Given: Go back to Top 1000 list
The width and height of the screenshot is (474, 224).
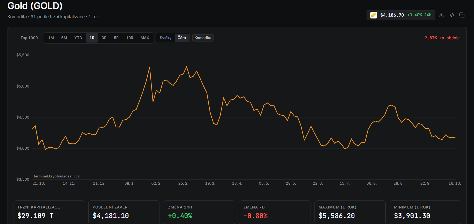Looking at the screenshot, I should pos(27,38).
